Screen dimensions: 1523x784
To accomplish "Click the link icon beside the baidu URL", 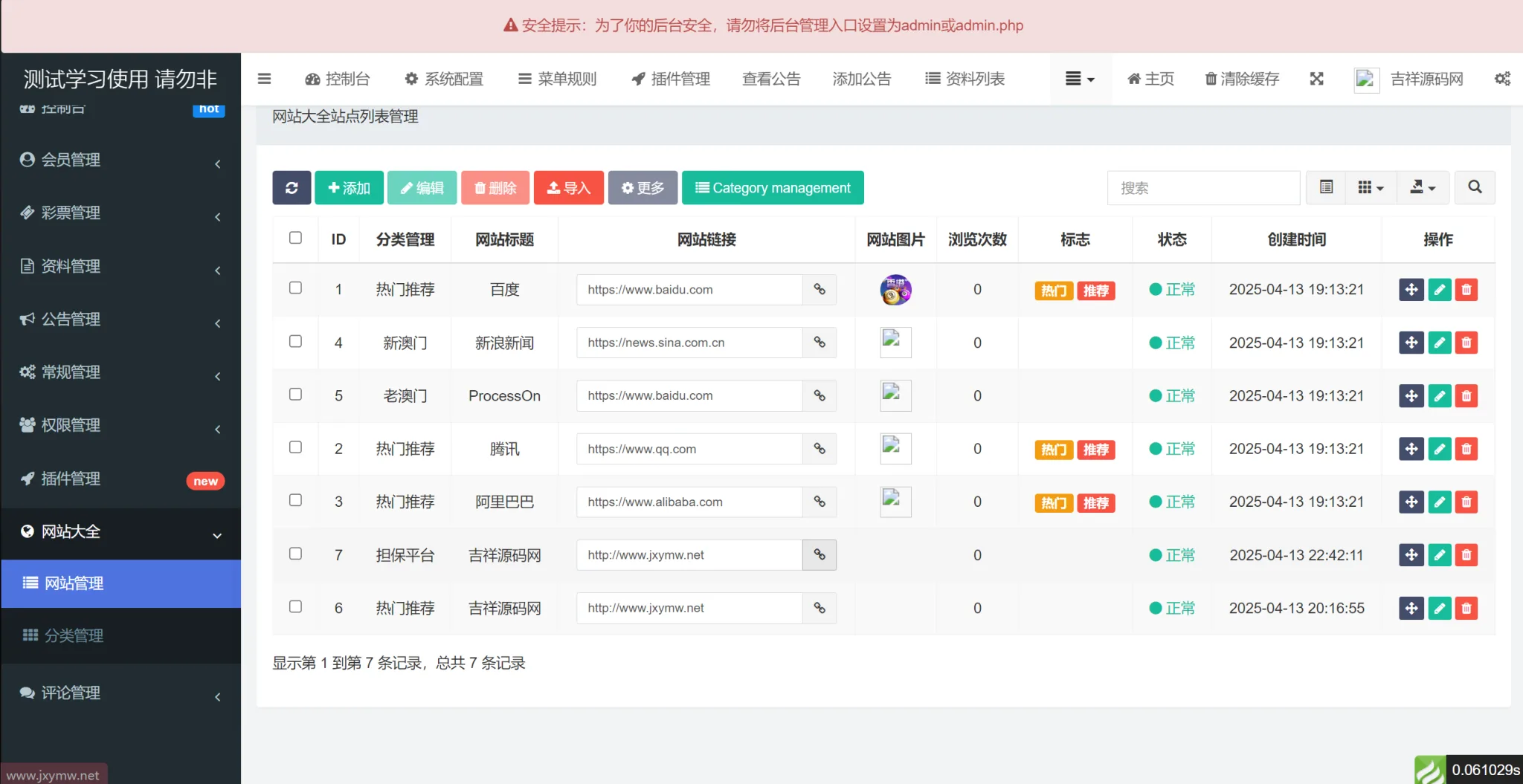I will 819,290.
